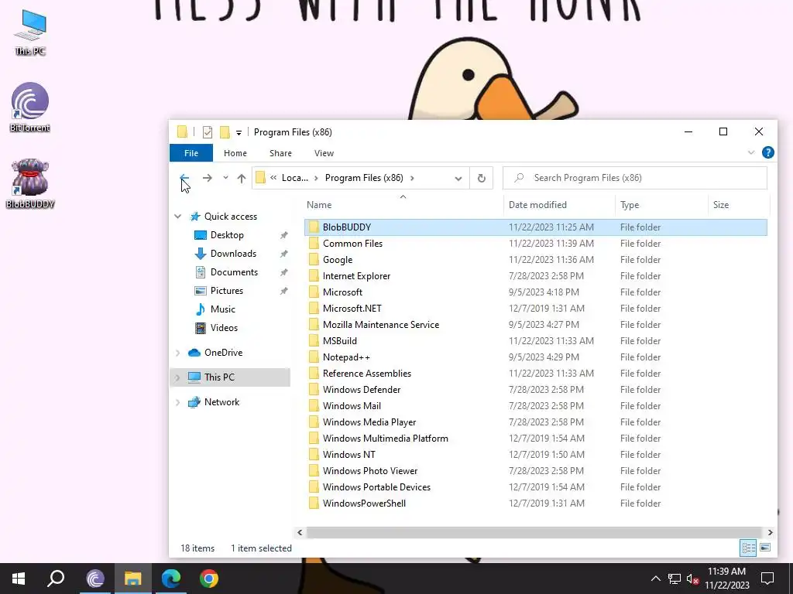Open Customize Quick Access Toolbar dropdown
The width and height of the screenshot is (793, 594).
pos(239,133)
